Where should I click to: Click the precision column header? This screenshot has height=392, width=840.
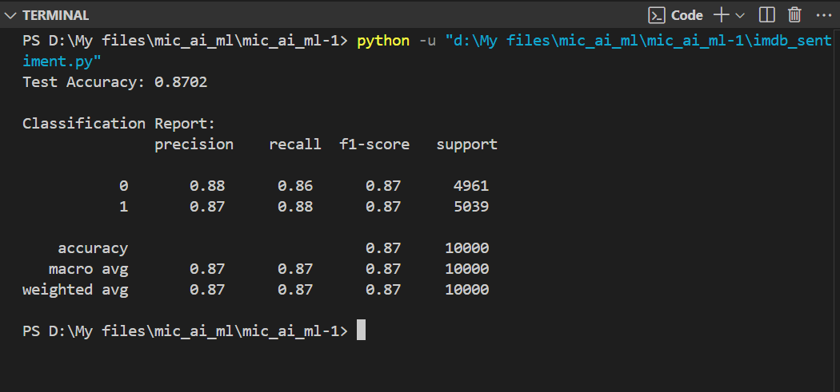tap(194, 145)
